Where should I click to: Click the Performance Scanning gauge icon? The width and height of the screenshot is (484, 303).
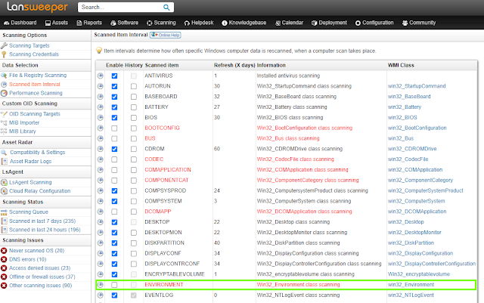click(4, 93)
